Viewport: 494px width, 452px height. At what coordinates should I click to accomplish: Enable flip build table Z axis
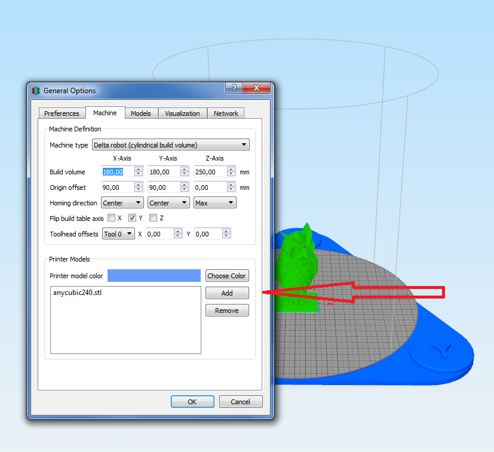[x=153, y=218]
